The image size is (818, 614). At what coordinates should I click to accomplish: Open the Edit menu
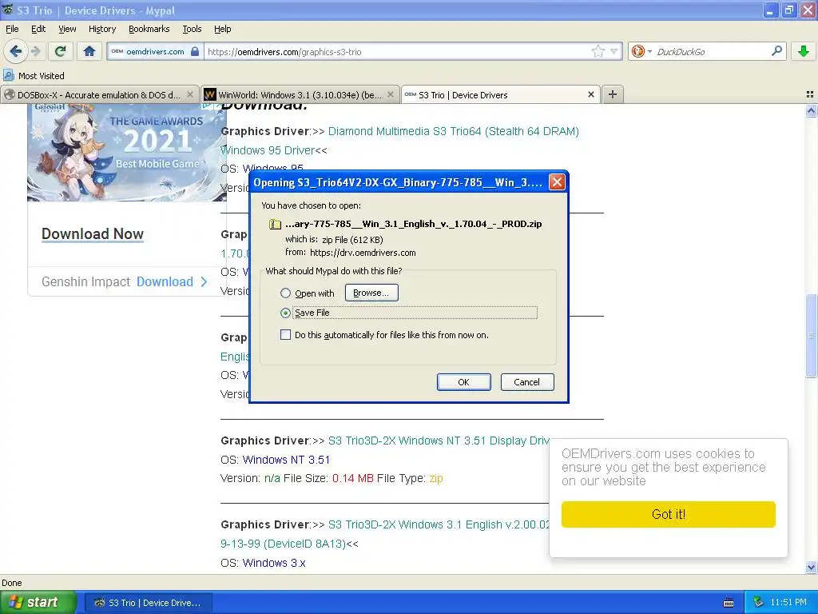(38, 29)
